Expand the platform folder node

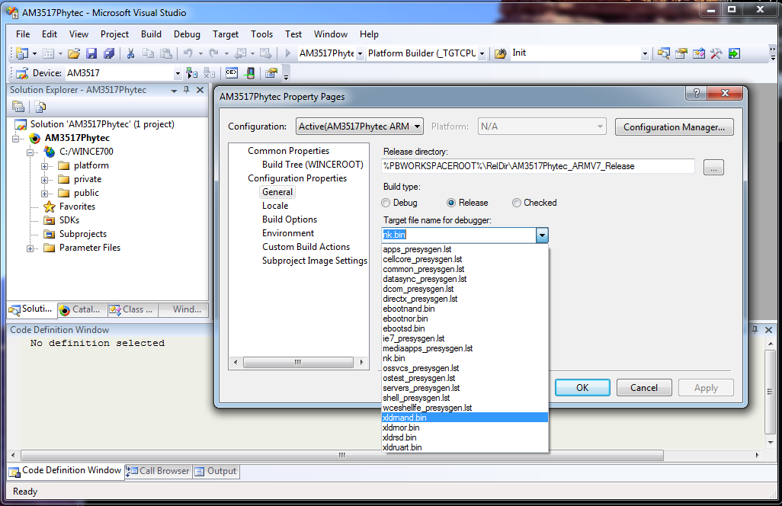44,166
